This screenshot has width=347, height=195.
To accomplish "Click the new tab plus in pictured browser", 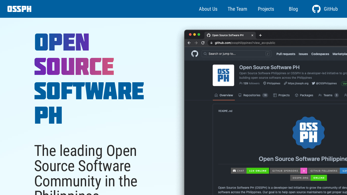I will coord(260,35).
